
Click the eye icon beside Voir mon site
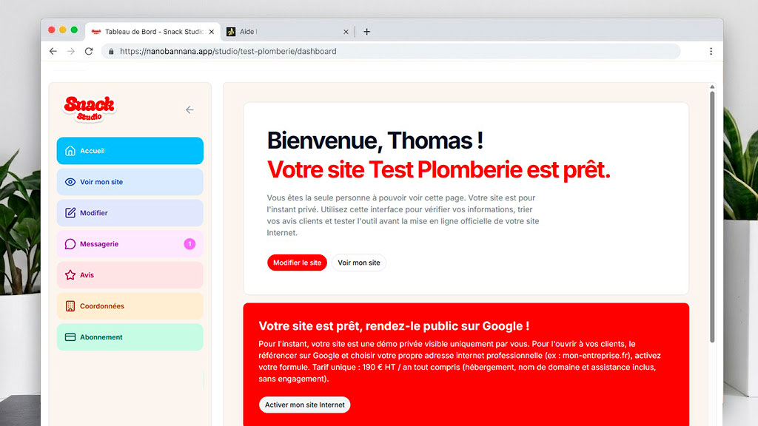[70, 182]
